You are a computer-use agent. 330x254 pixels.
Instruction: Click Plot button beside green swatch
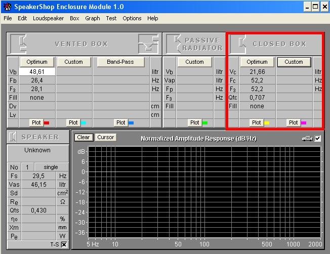pyautogui.click(x=195, y=122)
